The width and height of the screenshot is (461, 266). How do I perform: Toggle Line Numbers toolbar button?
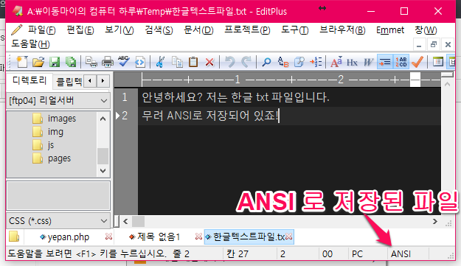pyautogui.click(x=401, y=62)
